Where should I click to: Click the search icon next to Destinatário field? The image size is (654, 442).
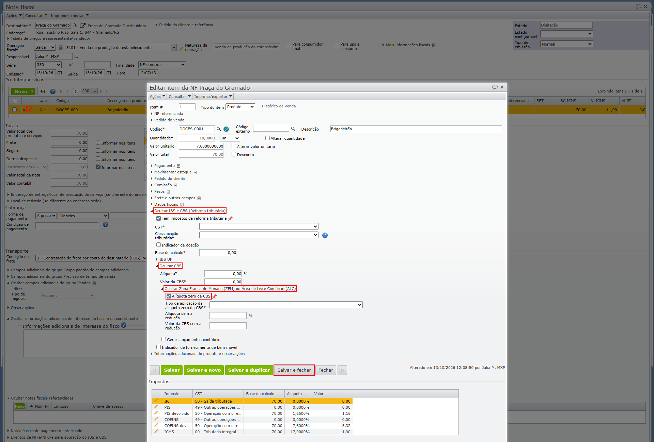[75, 26]
